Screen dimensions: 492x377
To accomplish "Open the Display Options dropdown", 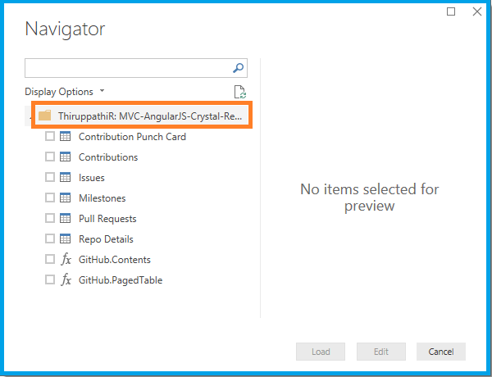I will coord(65,92).
